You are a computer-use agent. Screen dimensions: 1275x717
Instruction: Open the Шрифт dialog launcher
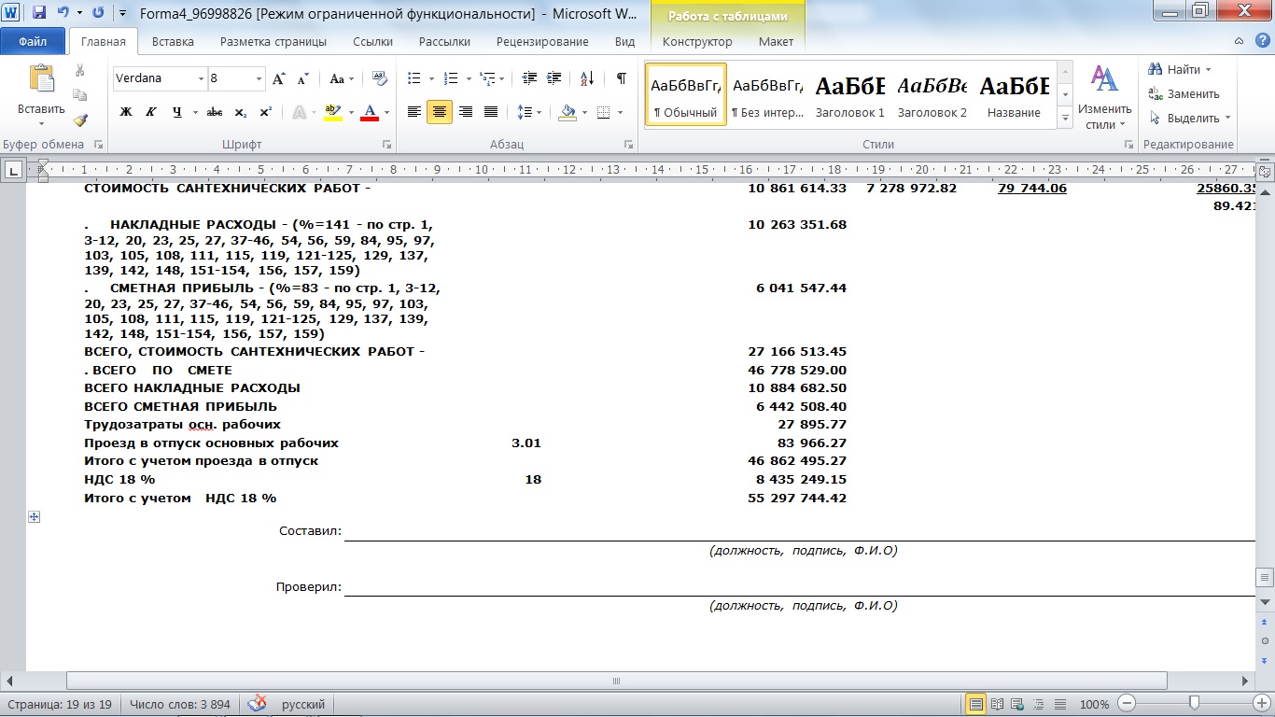[386, 145]
